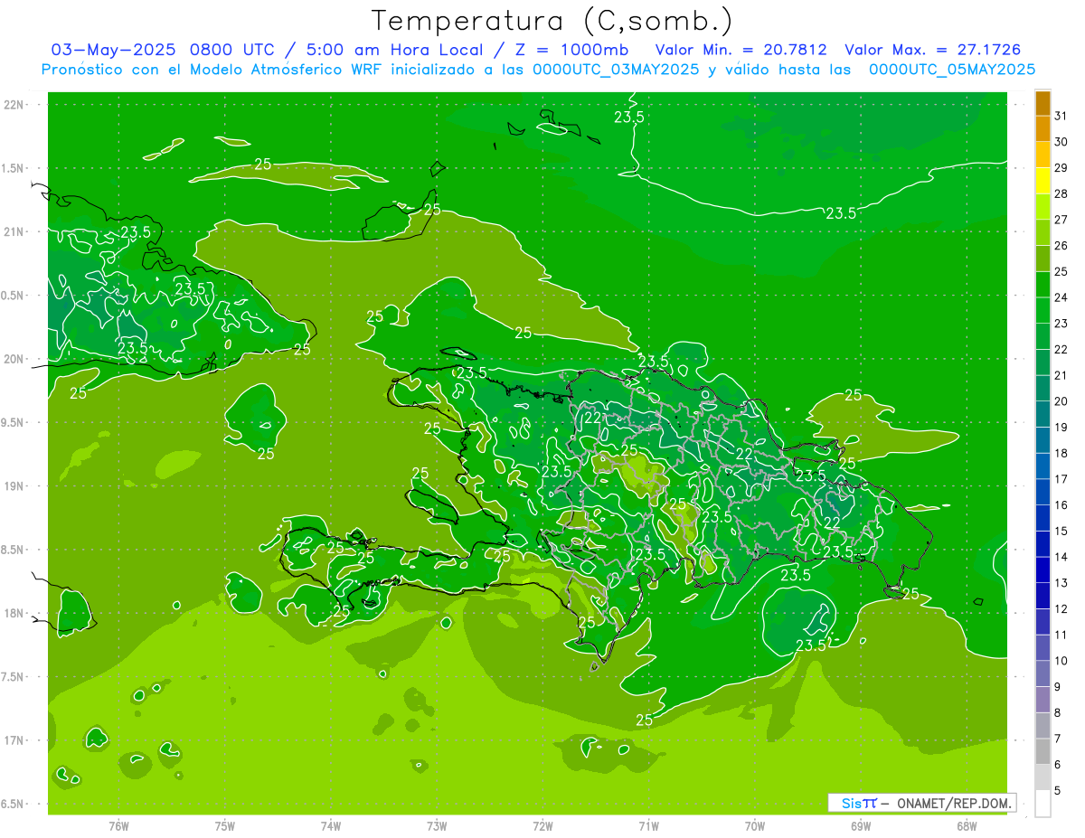Pick the color bar segment between 10 and 11

click(1043, 648)
